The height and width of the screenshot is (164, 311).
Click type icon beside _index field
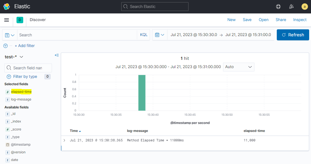(x=8, y=122)
